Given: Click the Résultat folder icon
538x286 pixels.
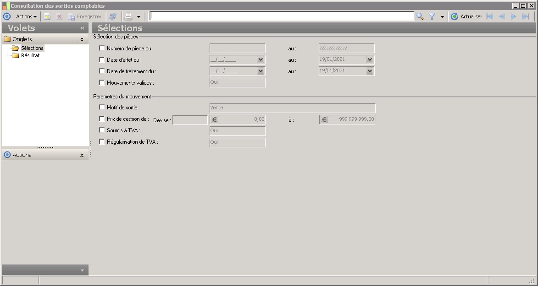Looking at the screenshot, I should coord(16,55).
